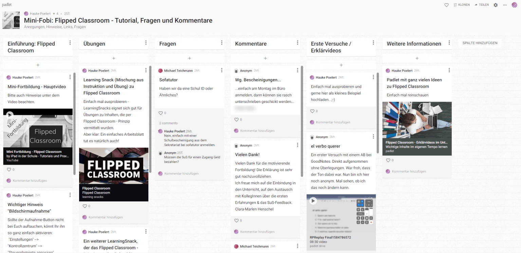521x253 pixels.
Task: Open the more options ellipsis in the top bar
Action: click(x=505, y=5)
